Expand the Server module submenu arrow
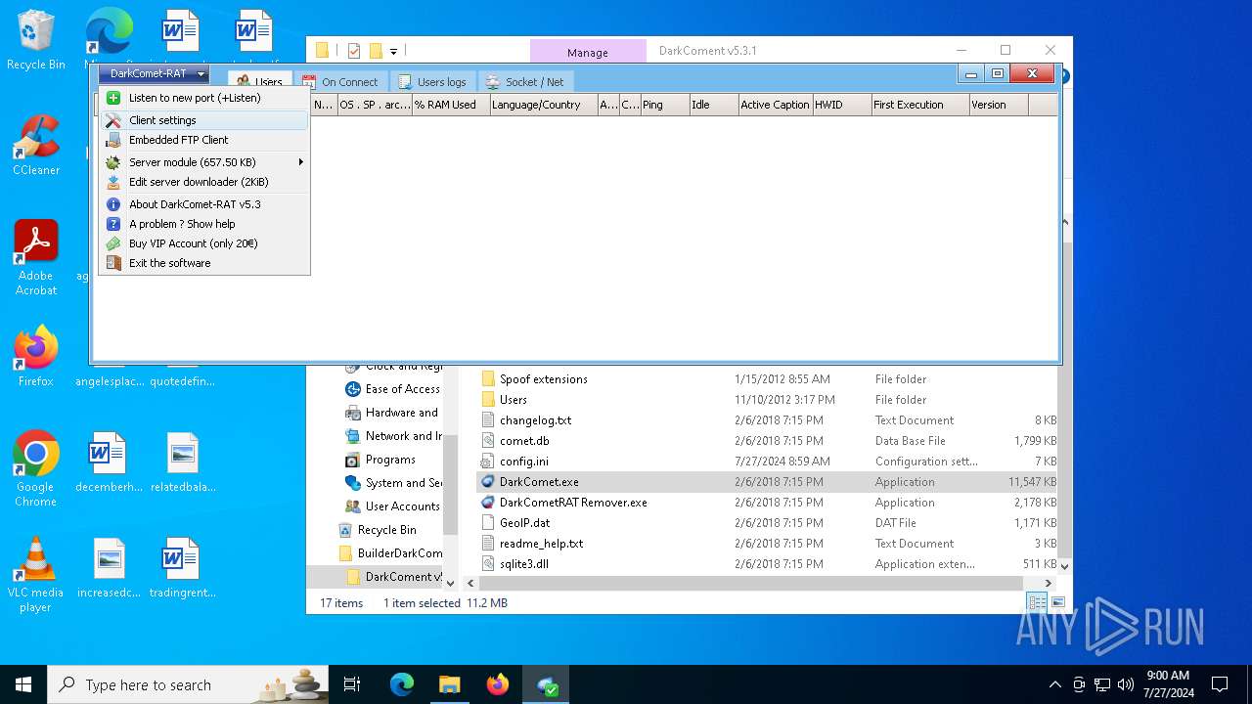Image resolution: width=1252 pixels, height=704 pixels. [301, 162]
